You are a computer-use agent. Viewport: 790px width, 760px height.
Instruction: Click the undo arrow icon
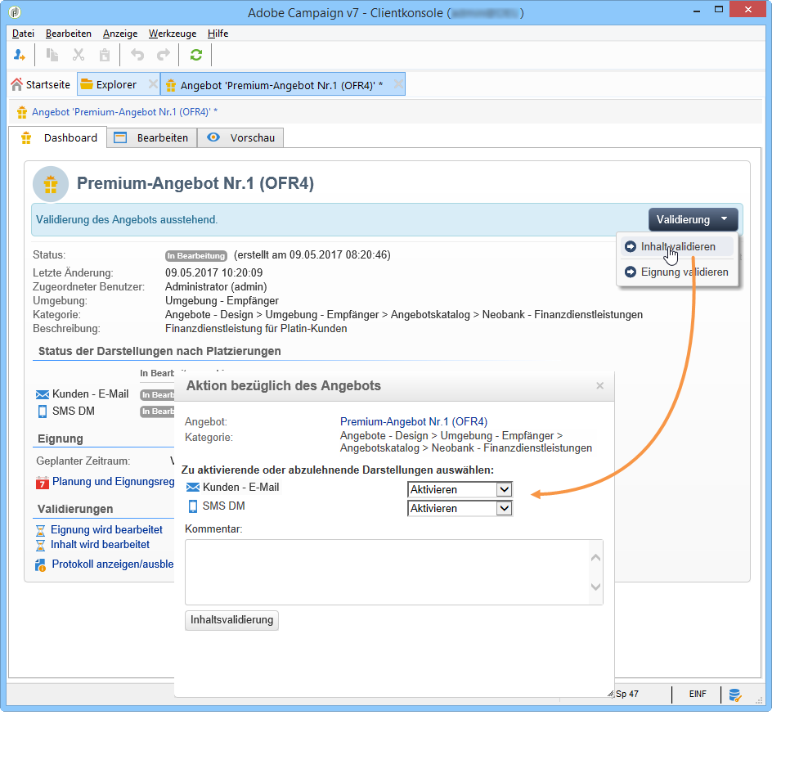tap(137, 55)
